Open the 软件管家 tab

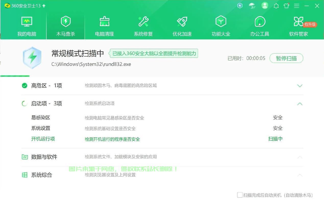pyautogui.click(x=298, y=26)
